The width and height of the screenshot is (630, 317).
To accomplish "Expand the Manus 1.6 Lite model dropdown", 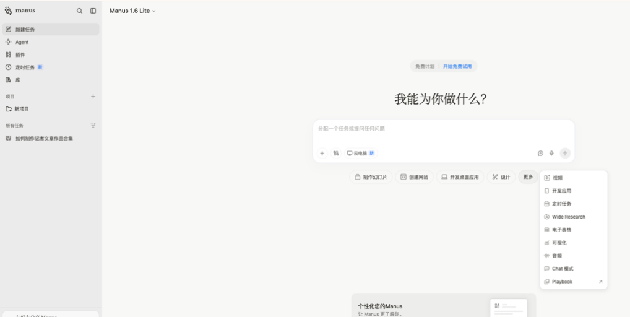I will point(132,11).
